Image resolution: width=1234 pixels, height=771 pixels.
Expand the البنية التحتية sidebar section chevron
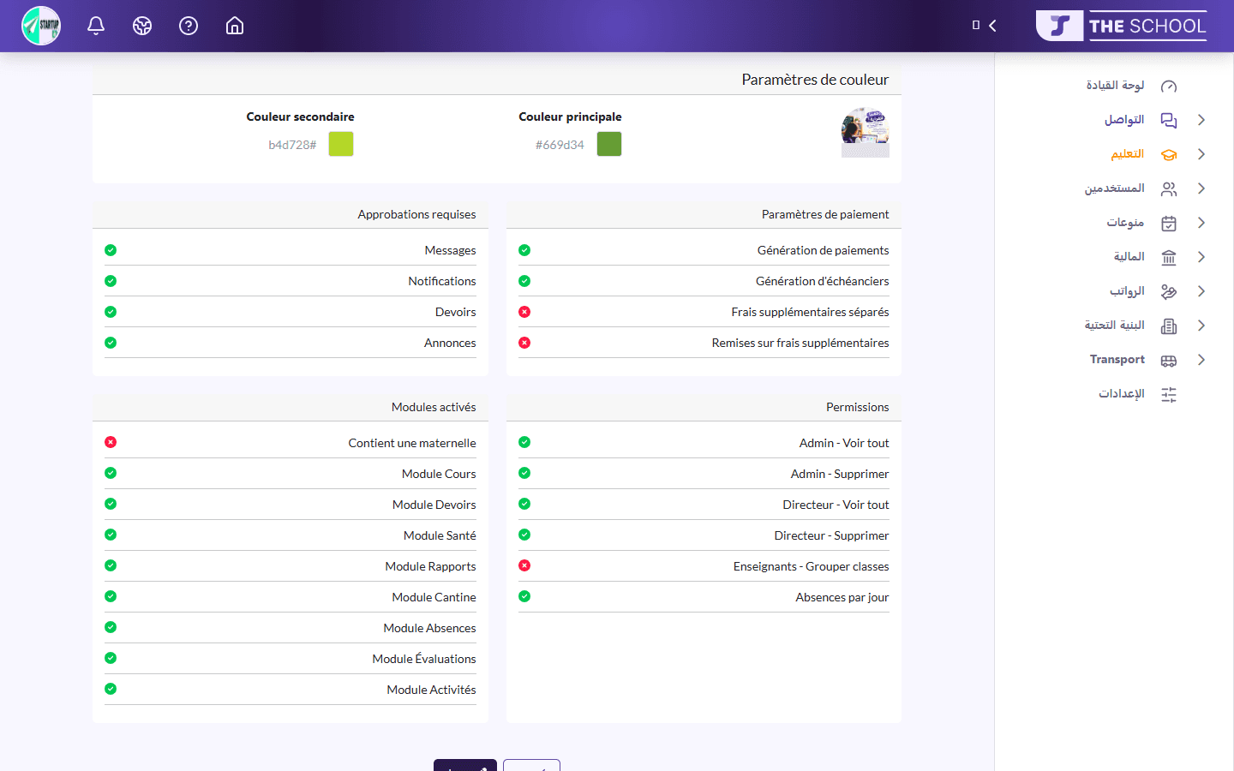[x=1201, y=326]
